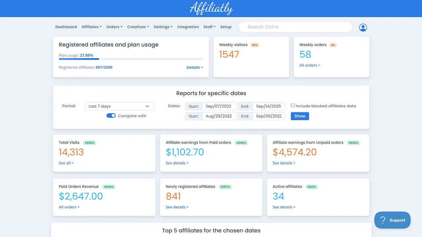Open the Period dropdown Last 7 days
The height and width of the screenshot is (237, 422).
click(x=119, y=106)
